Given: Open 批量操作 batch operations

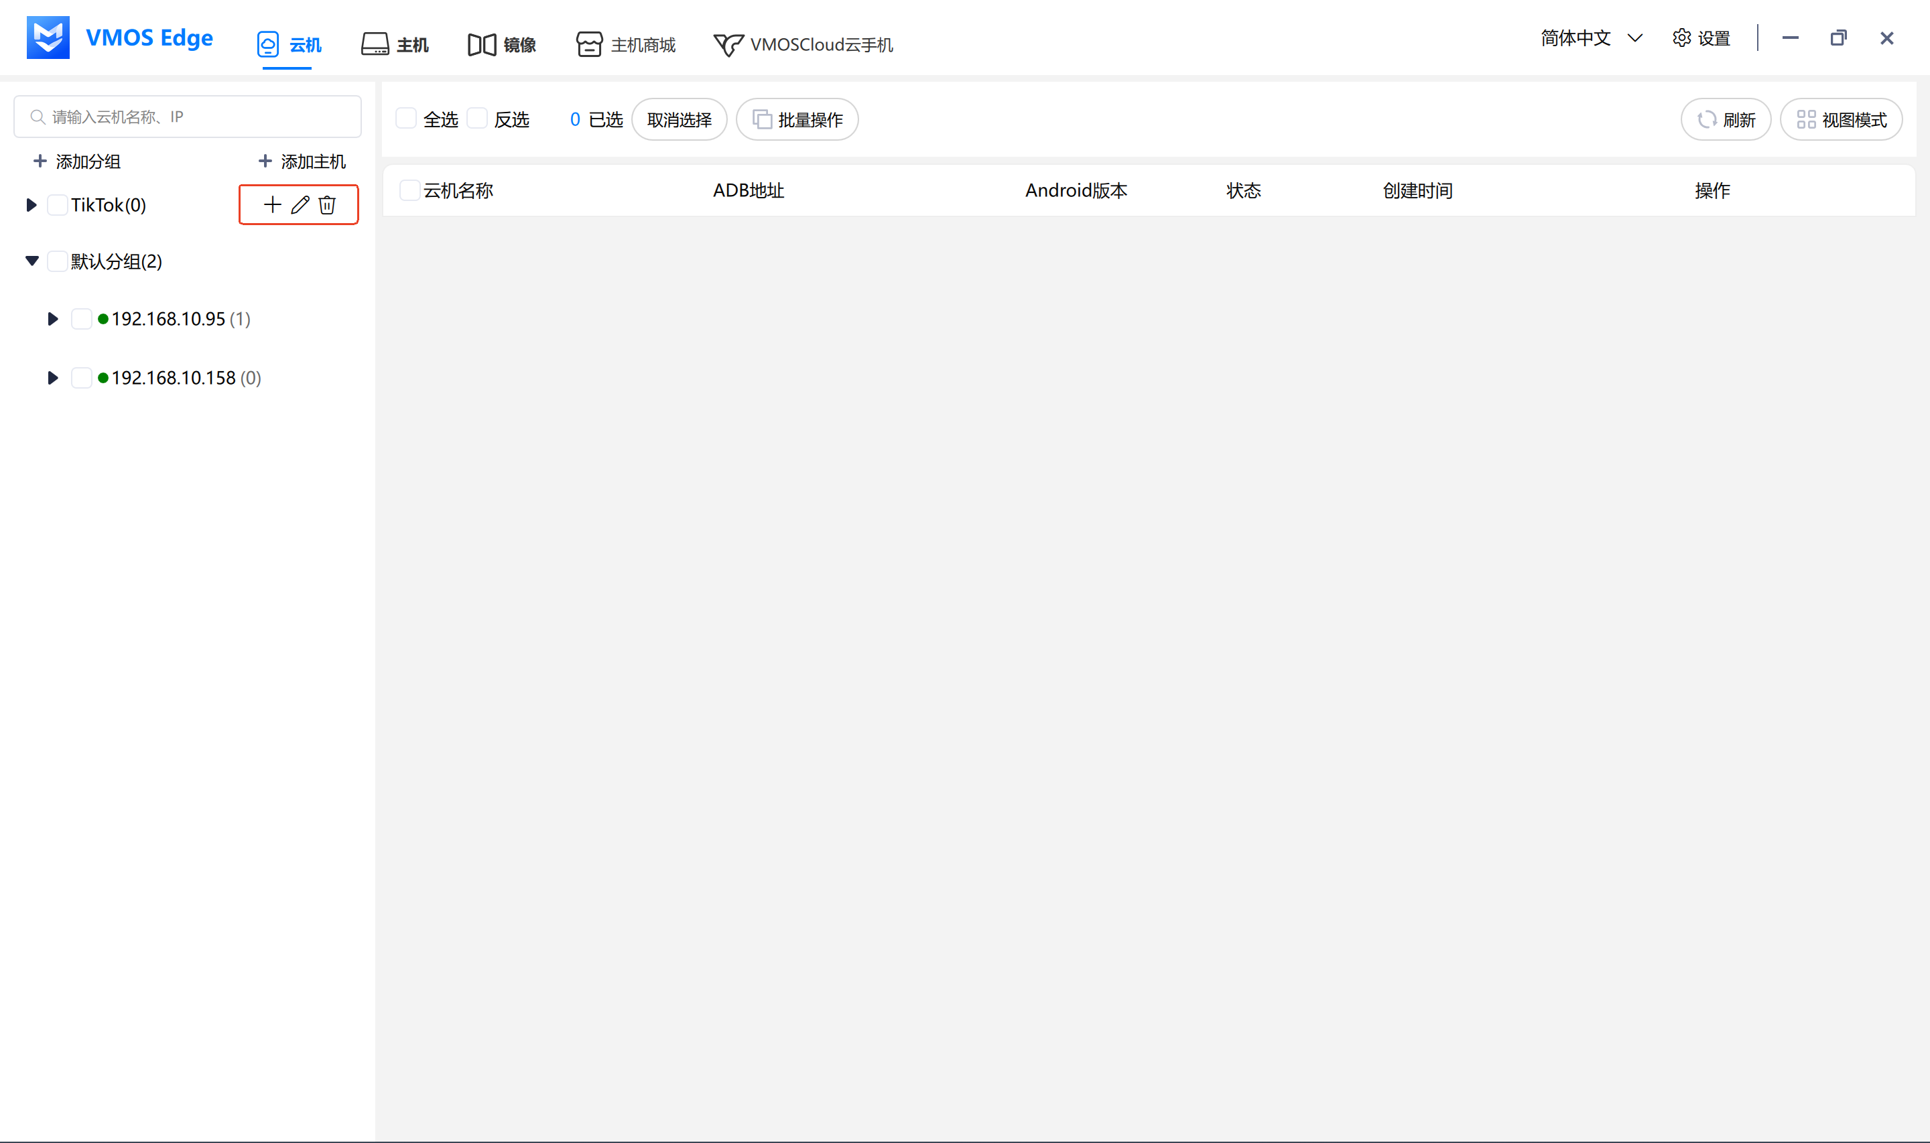Looking at the screenshot, I should 797,120.
